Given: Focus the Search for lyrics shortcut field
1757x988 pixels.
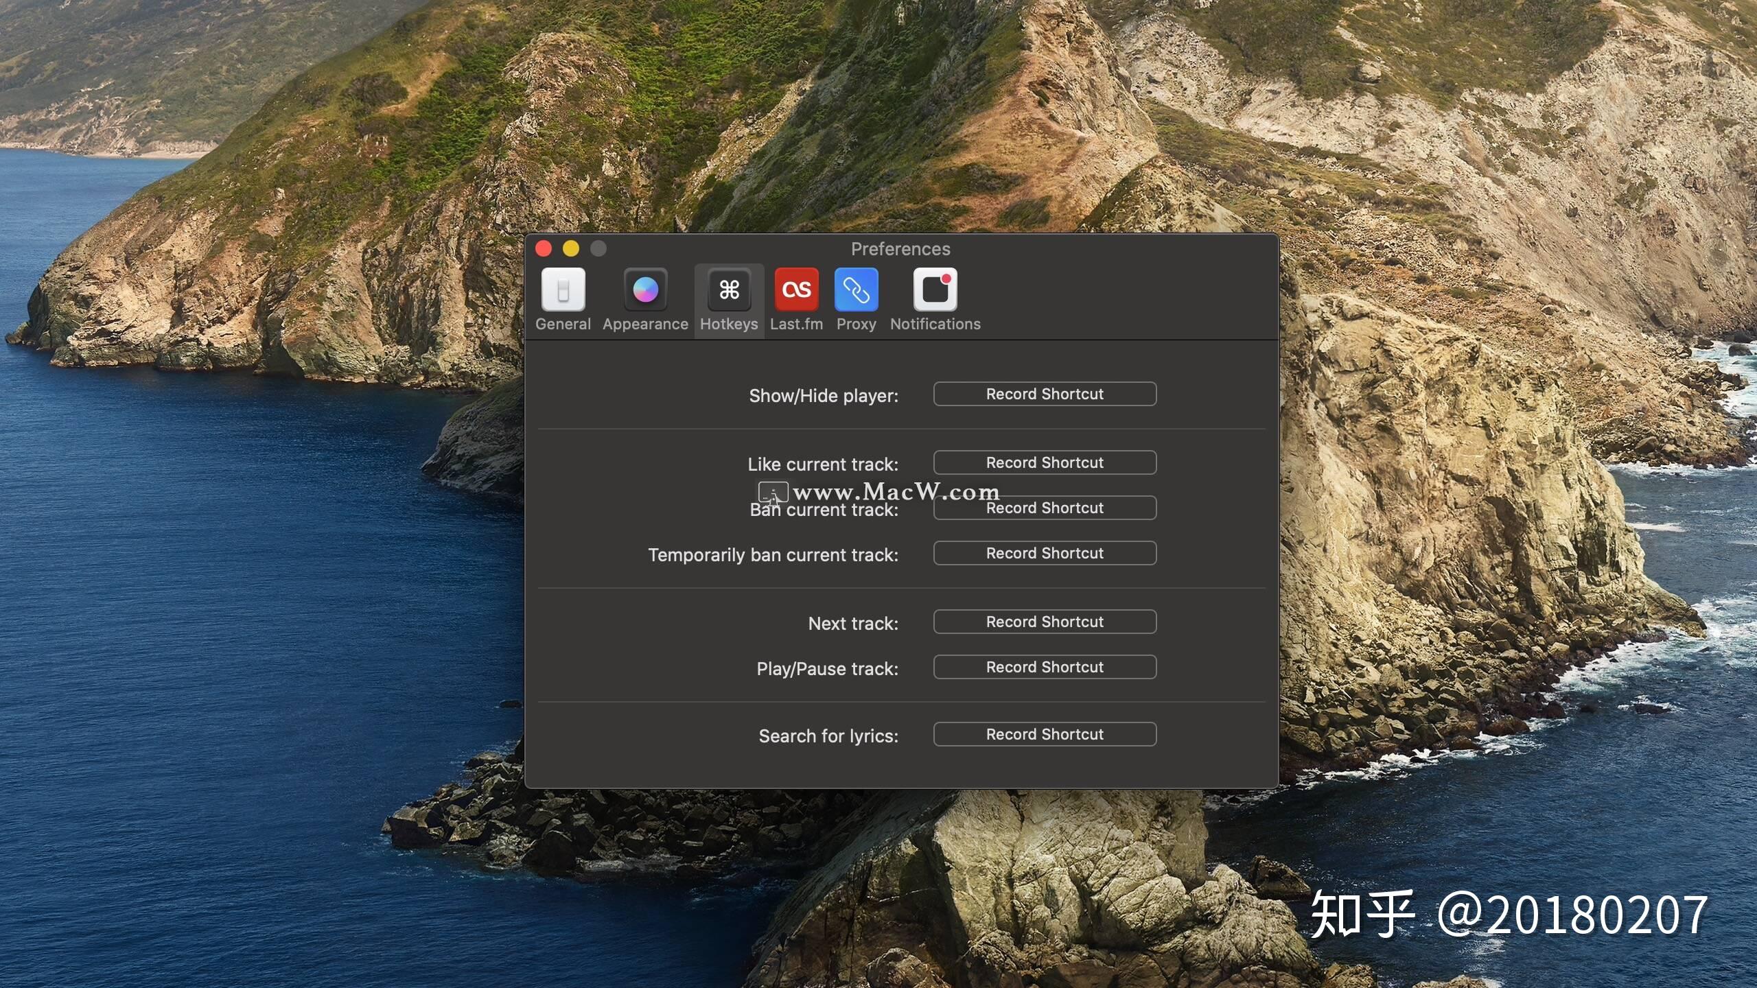Looking at the screenshot, I should (1044, 733).
